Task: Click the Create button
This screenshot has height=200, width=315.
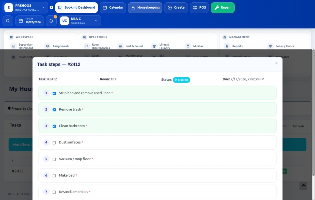Action: point(176,8)
